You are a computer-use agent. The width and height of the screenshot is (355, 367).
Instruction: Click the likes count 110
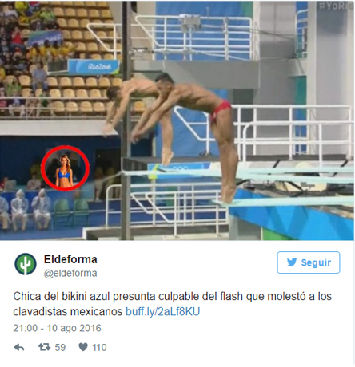point(99,347)
